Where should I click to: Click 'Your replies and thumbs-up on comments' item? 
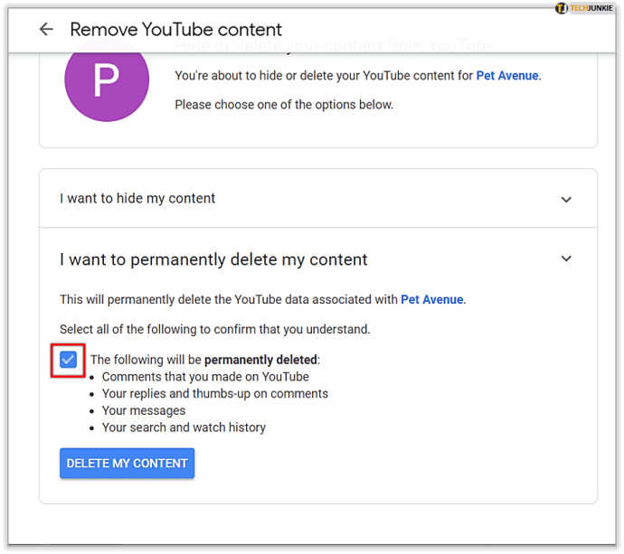pos(215,394)
